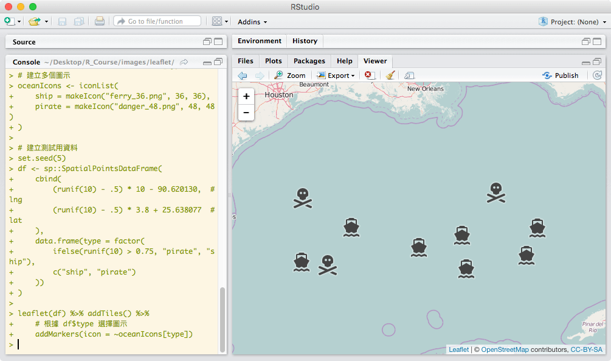The height and width of the screenshot is (361, 611).
Task: Click the skull pirate marker near Houston
Action: (x=302, y=198)
